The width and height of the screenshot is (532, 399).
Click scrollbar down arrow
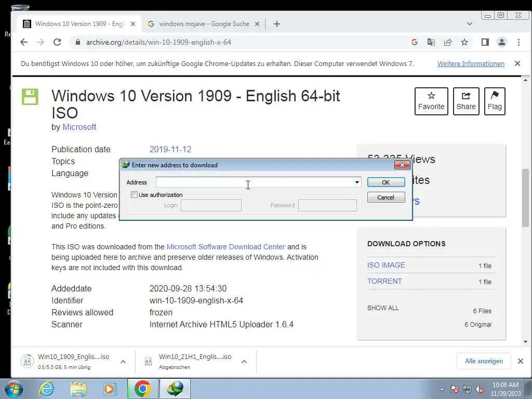click(x=526, y=342)
